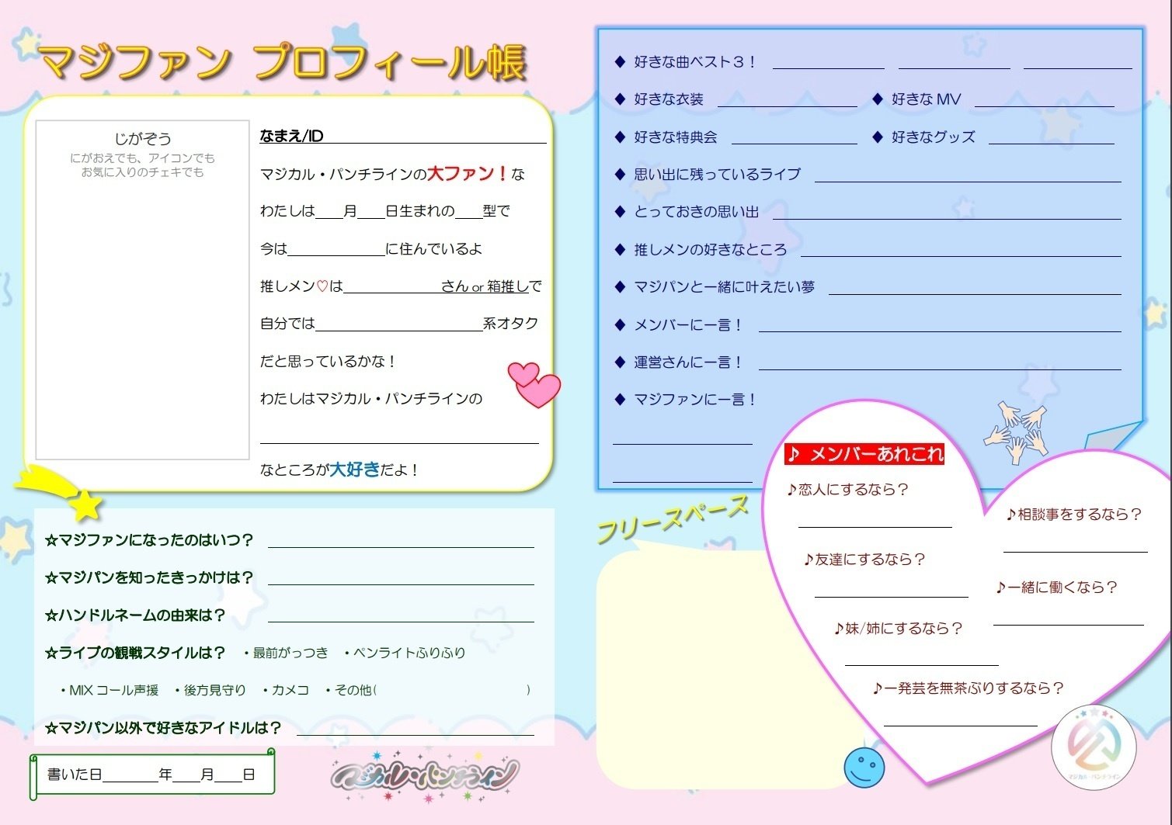The height and width of the screenshot is (825, 1172).
Task: Click the 好きな特典会 answer line
Action: coord(795,137)
